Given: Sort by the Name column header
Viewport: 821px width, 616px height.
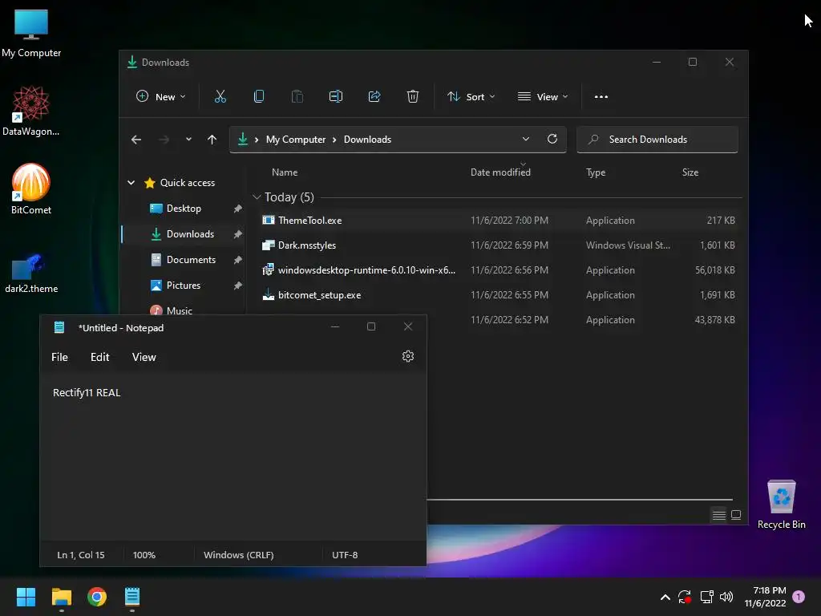Looking at the screenshot, I should [x=285, y=172].
